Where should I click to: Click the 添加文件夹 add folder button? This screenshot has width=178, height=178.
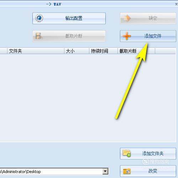[148, 153]
